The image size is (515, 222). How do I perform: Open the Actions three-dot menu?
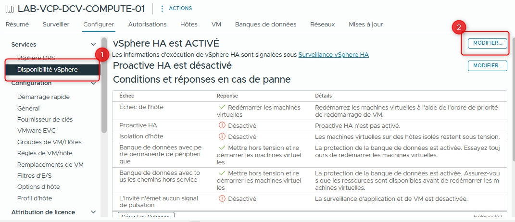click(162, 9)
